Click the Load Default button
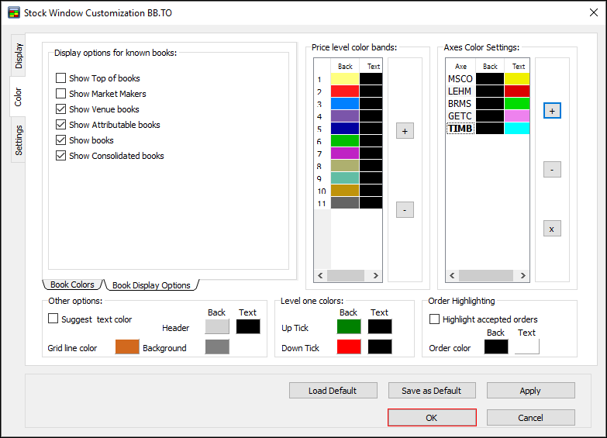 [333, 391]
